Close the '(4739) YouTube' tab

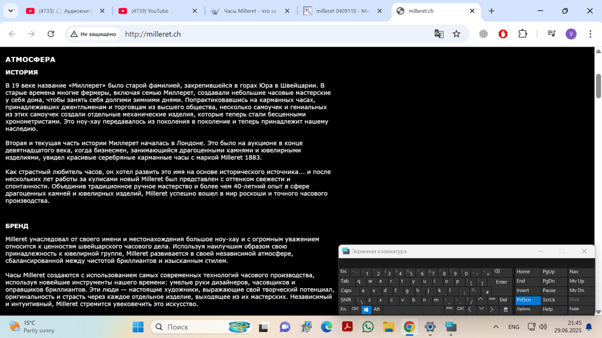[195, 11]
